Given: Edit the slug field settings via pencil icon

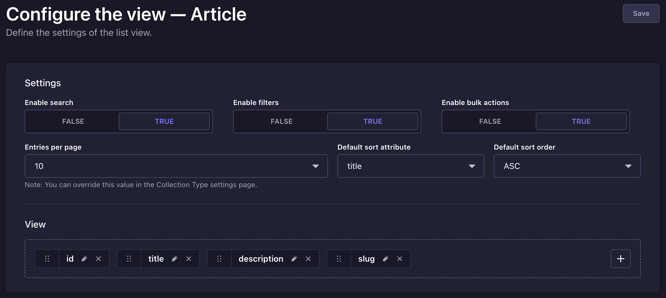Looking at the screenshot, I should point(385,258).
